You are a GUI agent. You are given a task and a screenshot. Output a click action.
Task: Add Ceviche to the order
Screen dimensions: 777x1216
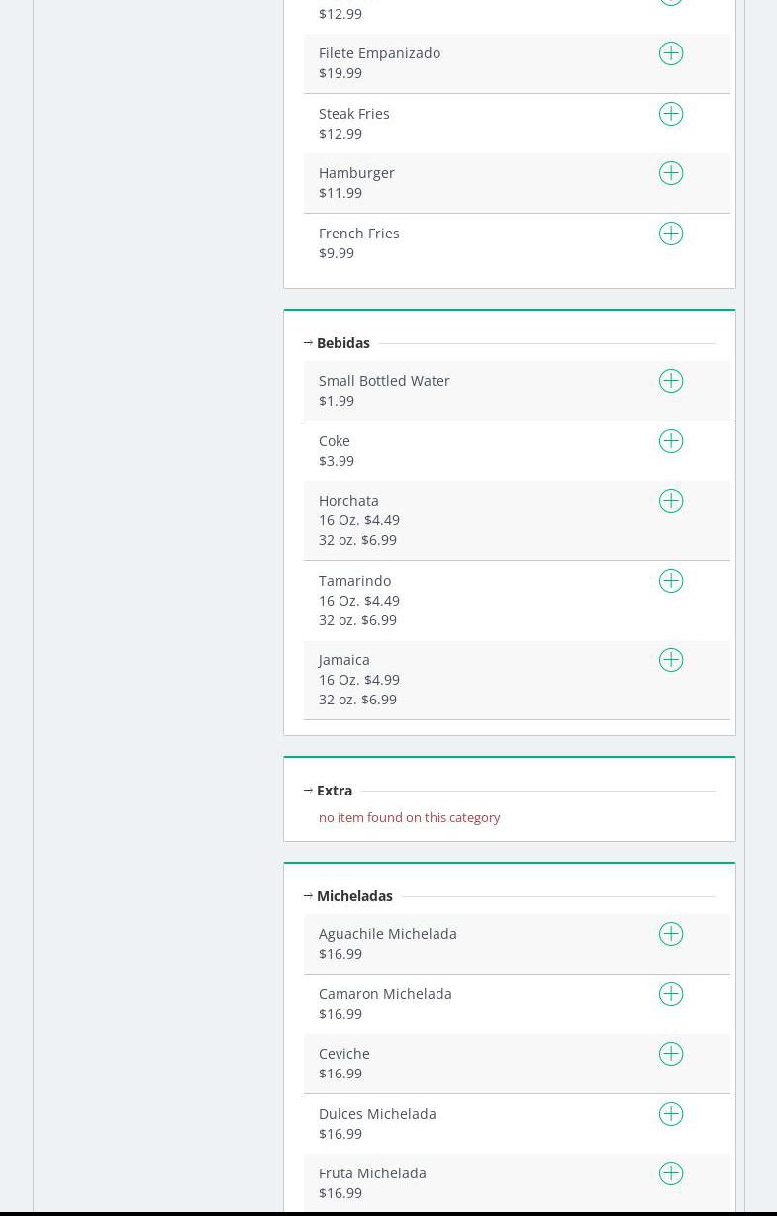point(671,1054)
